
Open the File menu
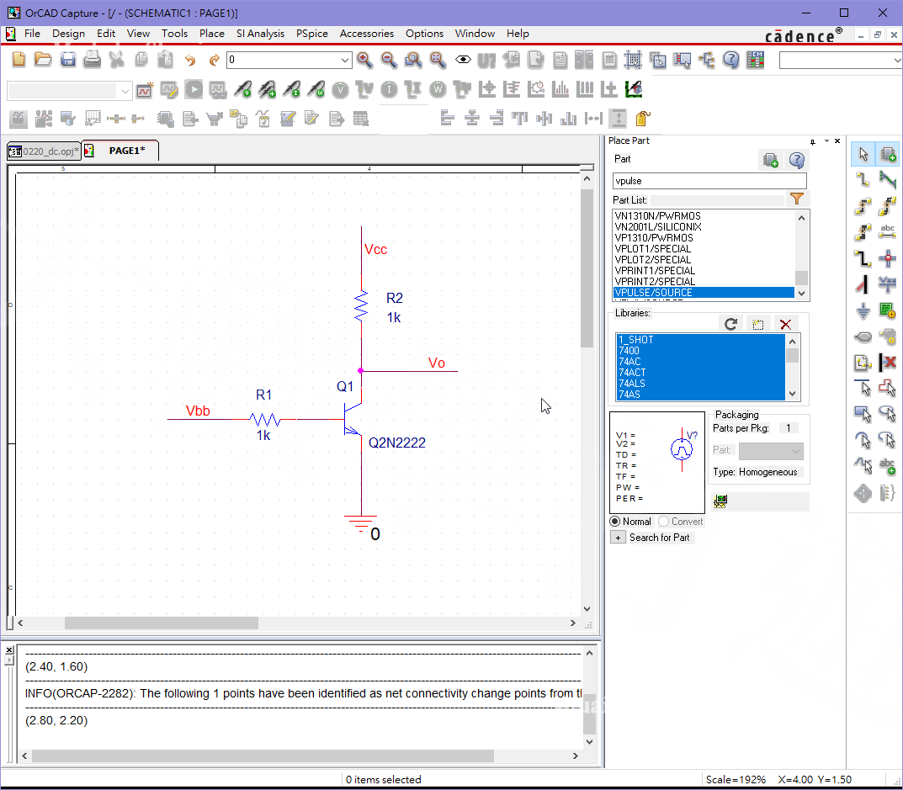click(x=32, y=34)
